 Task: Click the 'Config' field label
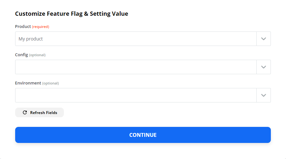coord(22,55)
